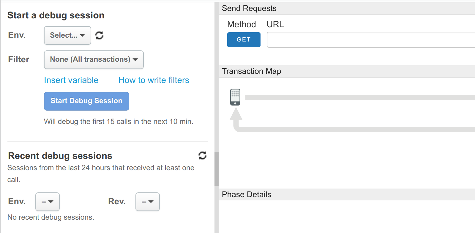Expand the None (All transactions) filter dropdown
The width and height of the screenshot is (475, 233).
pos(94,60)
